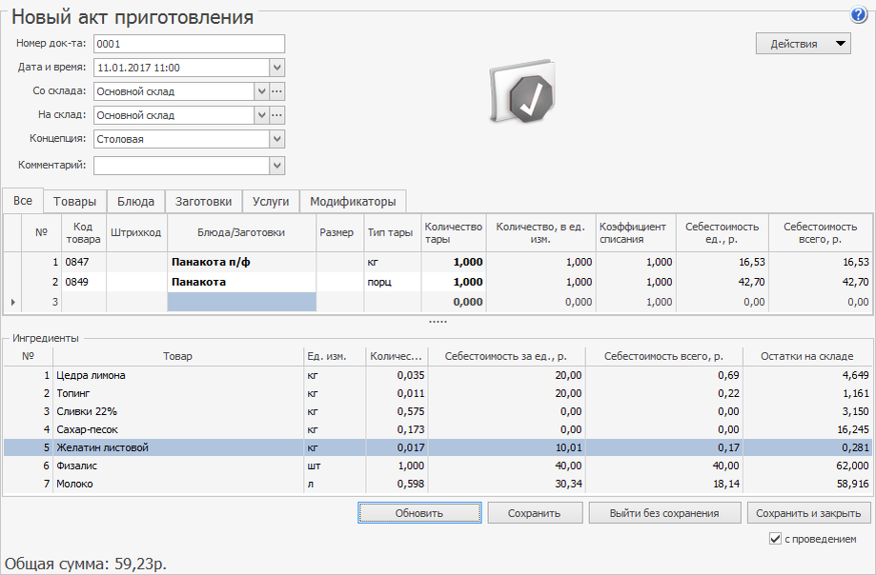Click the 'Код товара' column header
The width and height of the screenshot is (876, 575).
click(83, 232)
